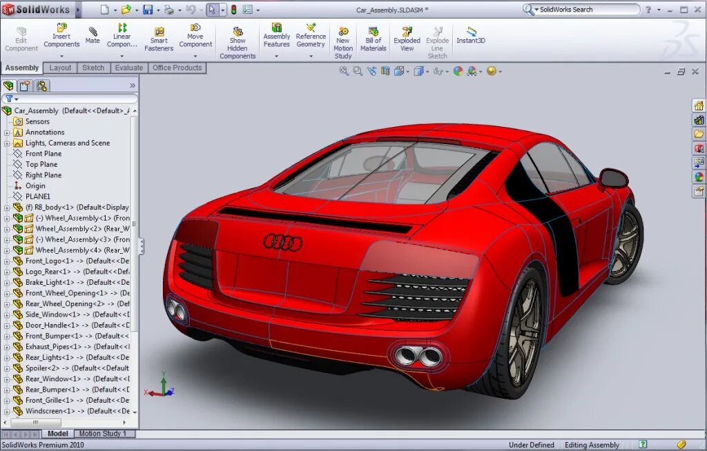Click in the SolidWorks Search field
Screen dimensions: 707x451
pyautogui.click(x=587, y=10)
